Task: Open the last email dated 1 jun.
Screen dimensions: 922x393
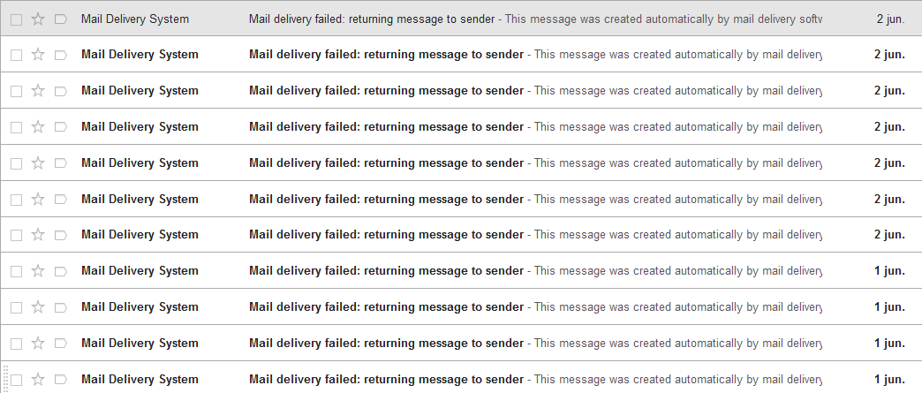Action: 386,380
